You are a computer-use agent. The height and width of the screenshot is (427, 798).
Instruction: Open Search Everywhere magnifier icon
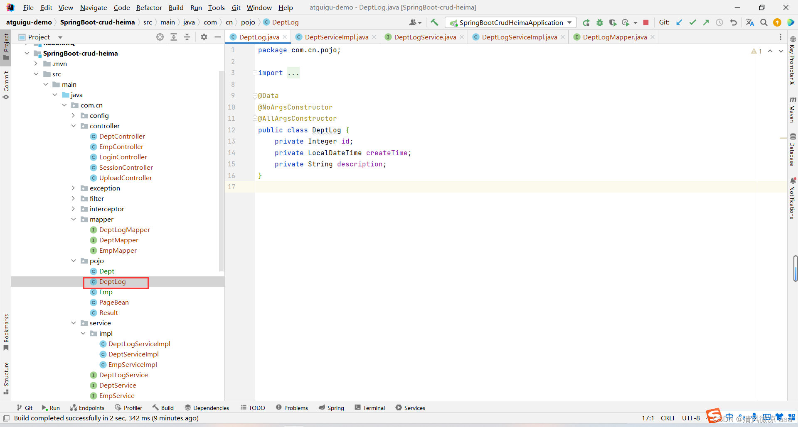[x=764, y=22]
